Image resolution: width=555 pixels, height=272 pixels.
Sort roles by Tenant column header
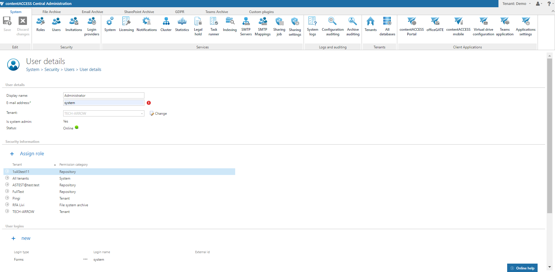(x=17, y=165)
